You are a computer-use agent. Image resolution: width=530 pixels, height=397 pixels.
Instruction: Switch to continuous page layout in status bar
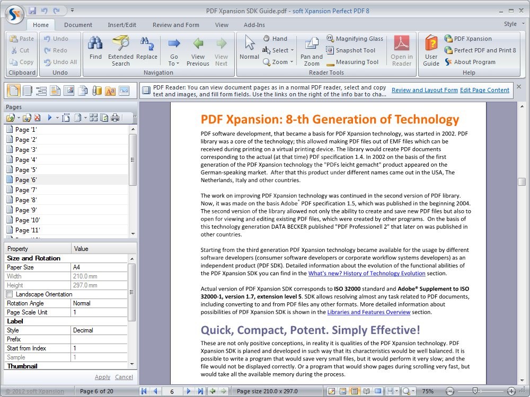(x=354, y=391)
